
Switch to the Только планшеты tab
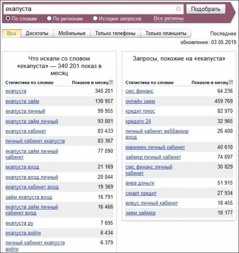coord(166,33)
